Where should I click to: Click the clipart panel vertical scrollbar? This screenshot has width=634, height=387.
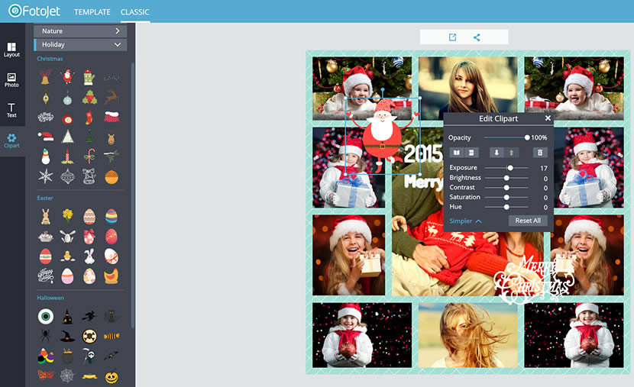pos(132,194)
